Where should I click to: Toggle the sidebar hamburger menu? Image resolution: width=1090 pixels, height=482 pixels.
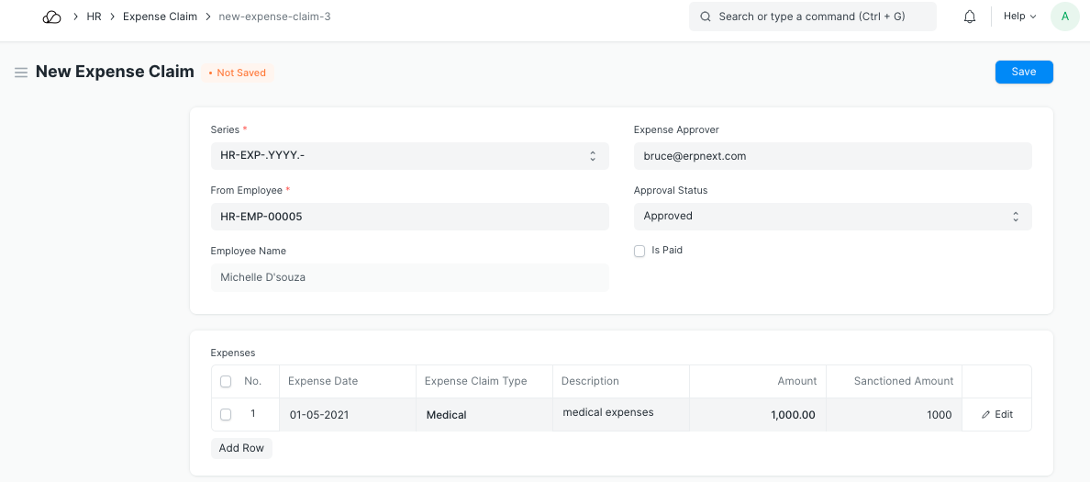click(20, 73)
